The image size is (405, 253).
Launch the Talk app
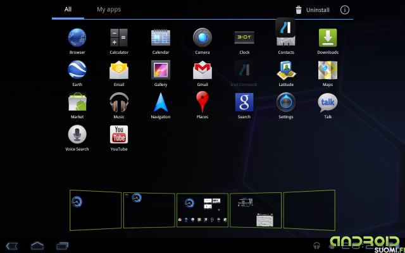pyautogui.click(x=328, y=102)
